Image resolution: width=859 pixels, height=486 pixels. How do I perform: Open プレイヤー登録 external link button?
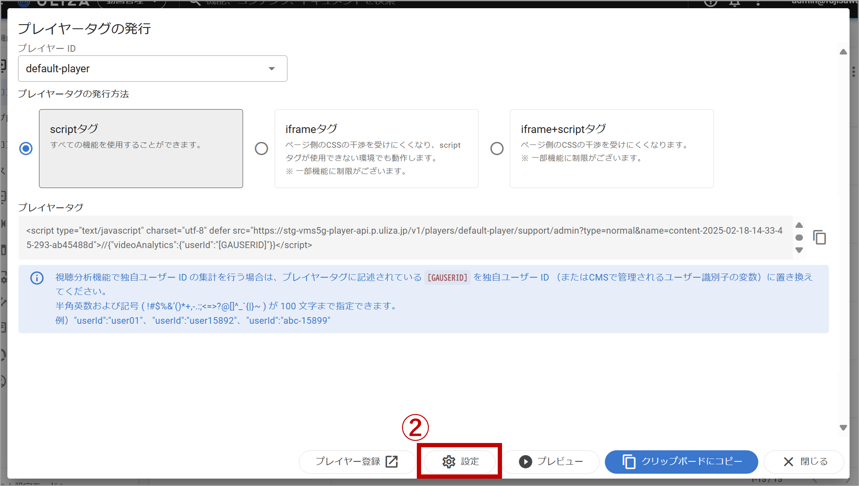point(357,461)
